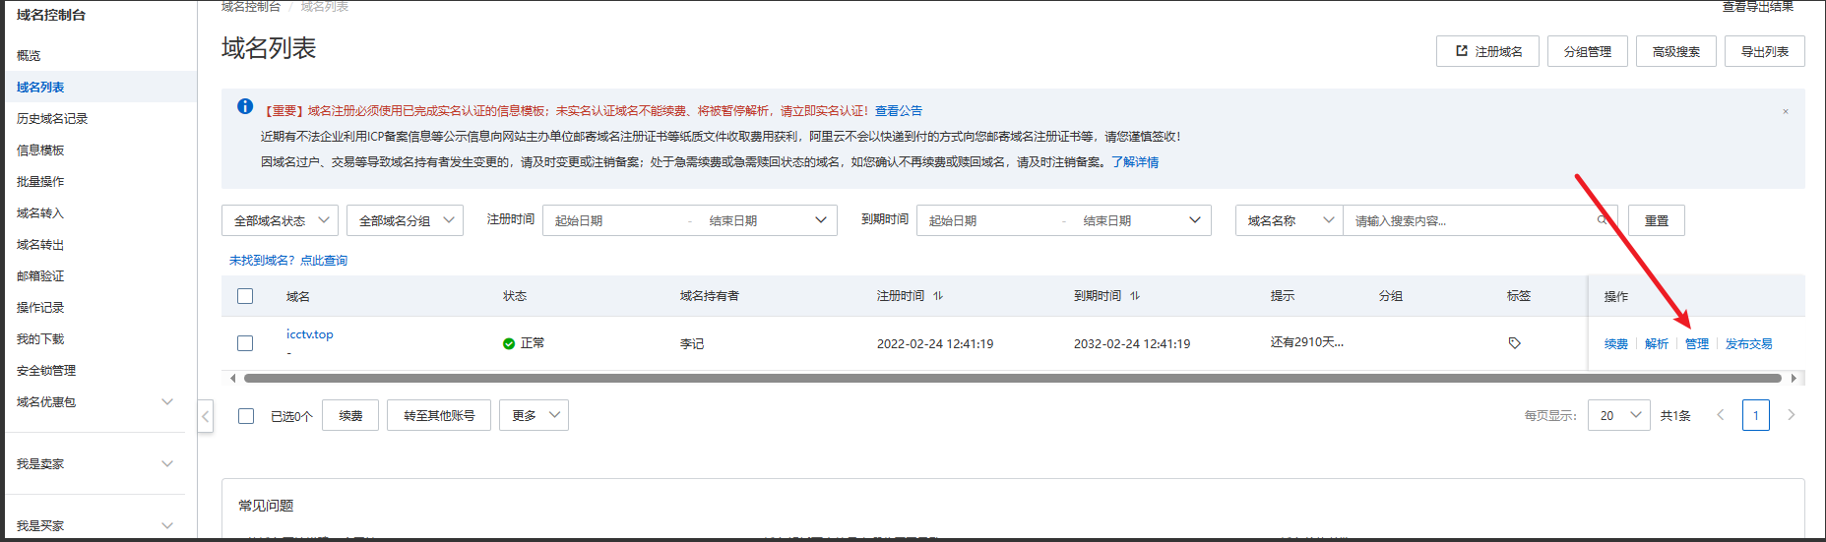1826x542 pixels.
Task: Expand the More actions dropdown
Action: pos(534,416)
